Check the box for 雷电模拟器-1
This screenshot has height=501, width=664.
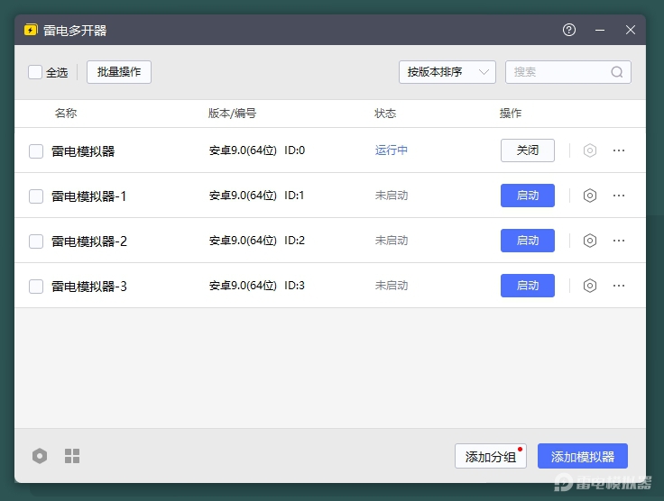point(36,196)
